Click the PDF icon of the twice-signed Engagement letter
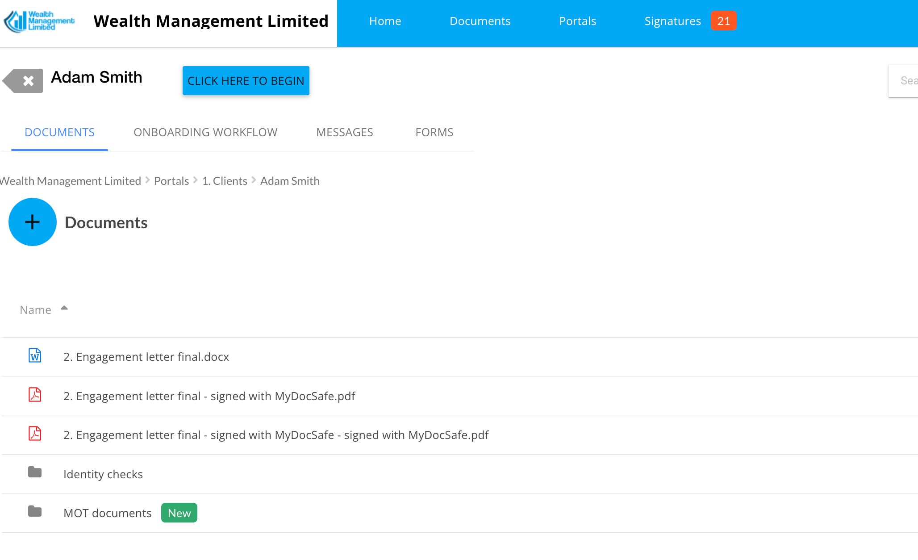Screen dimensions: 918x560 coord(35,434)
